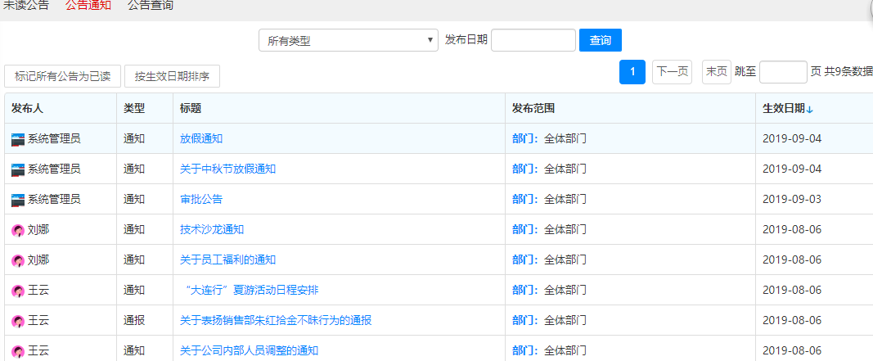Switch to the 公告查询 tab
Screen dimensions: 873x361
[150, 6]
